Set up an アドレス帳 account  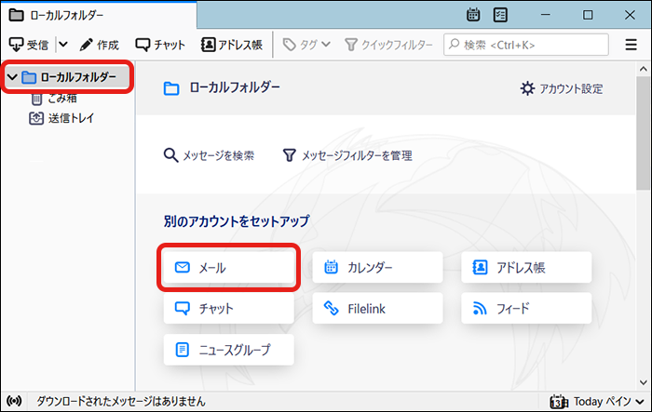pos(526,268)
